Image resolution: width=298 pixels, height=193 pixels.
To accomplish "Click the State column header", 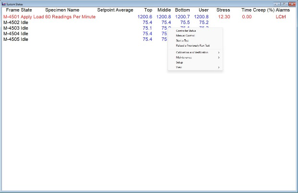I will [x=26, y=10].
